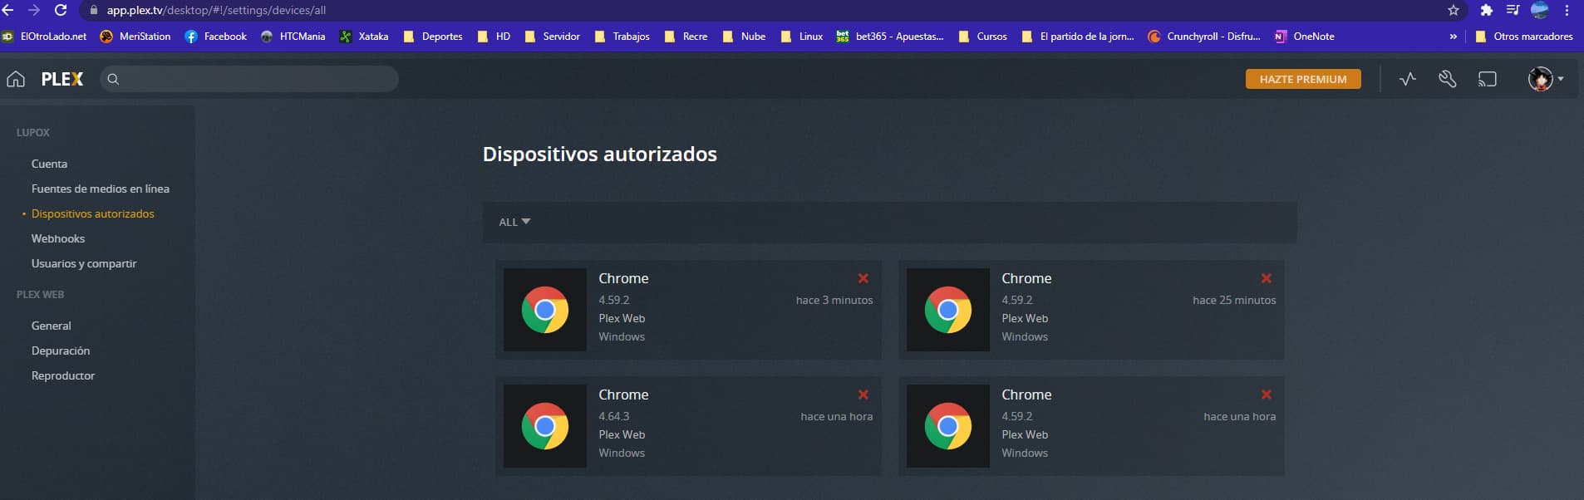Open HD bookmark folder
Screen dimensions: 1584x500
point(494,37)
